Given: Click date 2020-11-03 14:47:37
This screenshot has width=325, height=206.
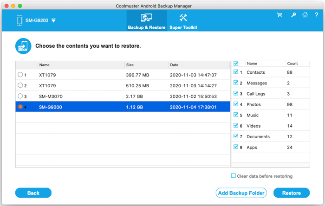Looking at the screenshot, I should pos(193,75).
